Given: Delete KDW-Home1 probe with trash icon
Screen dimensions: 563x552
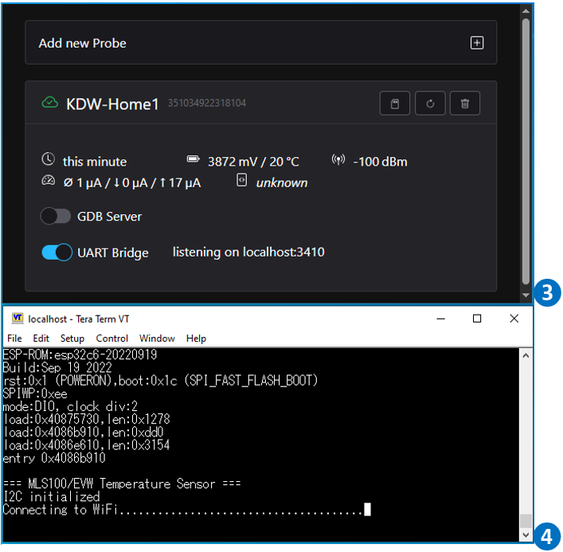Looking at the screenshot, I should click(465, 104).
